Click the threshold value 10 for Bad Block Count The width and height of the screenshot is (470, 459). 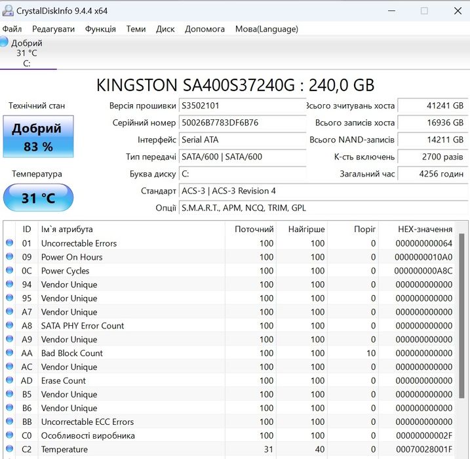pos(371,353)
